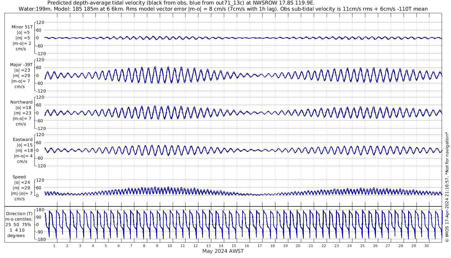Select day "18" on the date axis
Viewport: 451px width, 258px height.
[273, 246]
